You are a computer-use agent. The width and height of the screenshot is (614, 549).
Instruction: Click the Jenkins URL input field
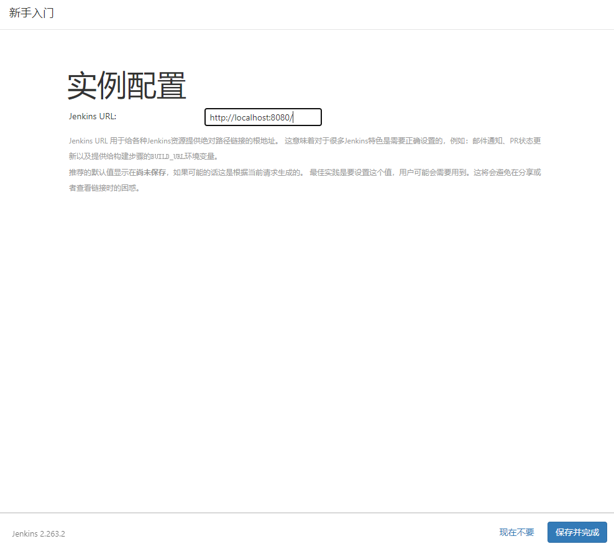coord(263,117)
